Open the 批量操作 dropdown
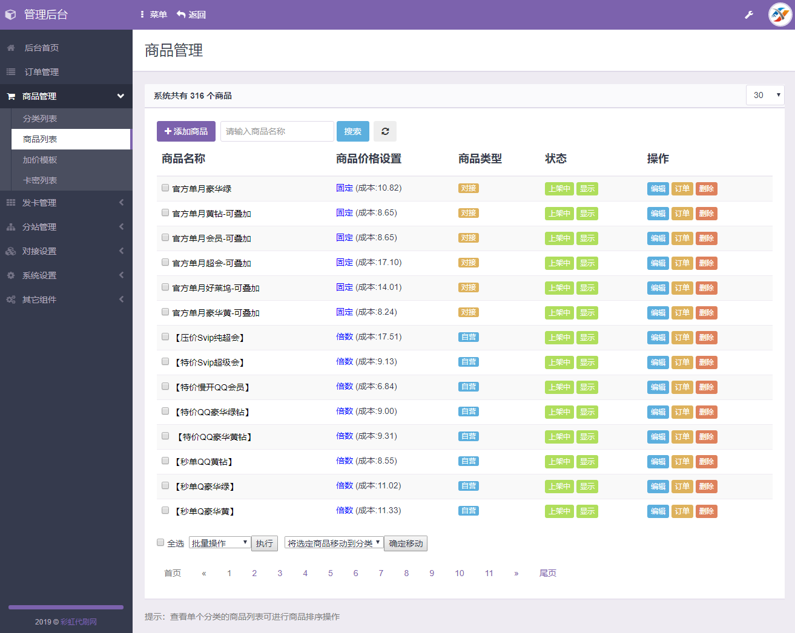 tap(219, 543)
